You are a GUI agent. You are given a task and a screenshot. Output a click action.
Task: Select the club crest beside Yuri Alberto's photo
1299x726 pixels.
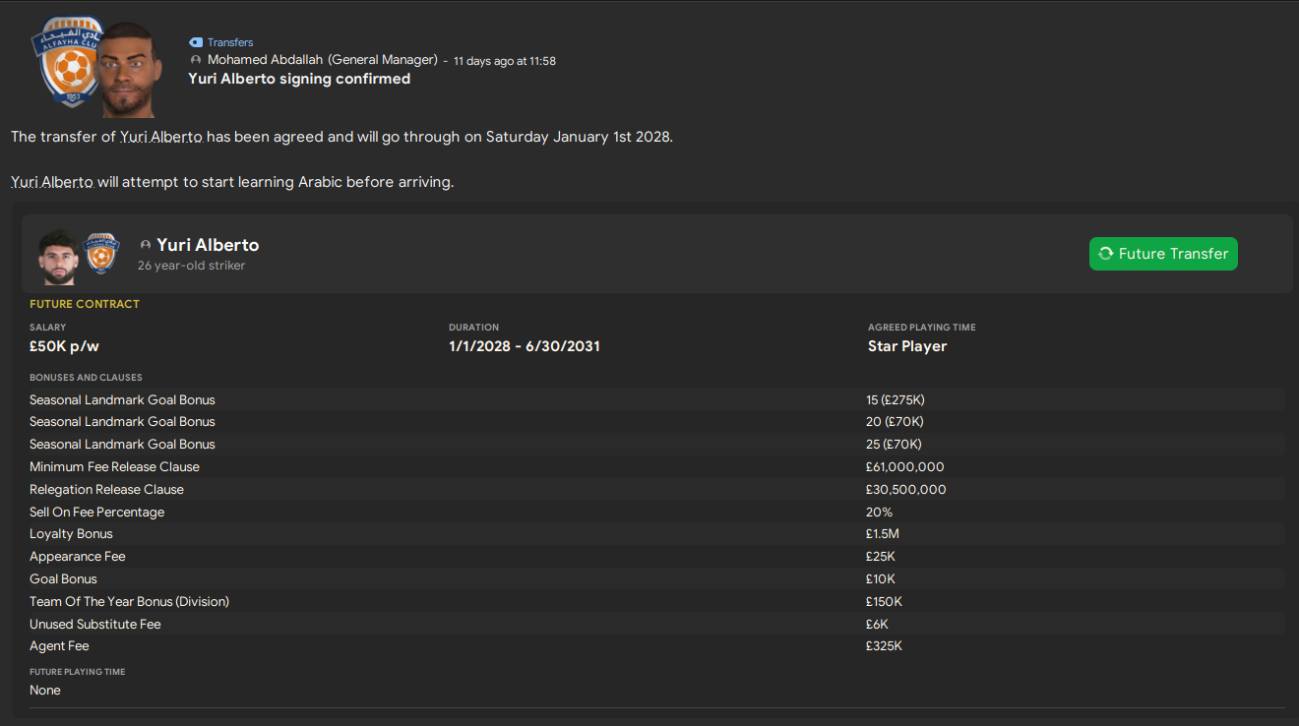coord(100,254)
